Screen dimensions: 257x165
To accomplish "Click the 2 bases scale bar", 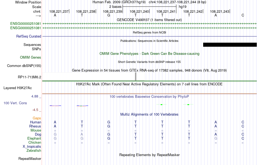I will [x=149, y=7].
